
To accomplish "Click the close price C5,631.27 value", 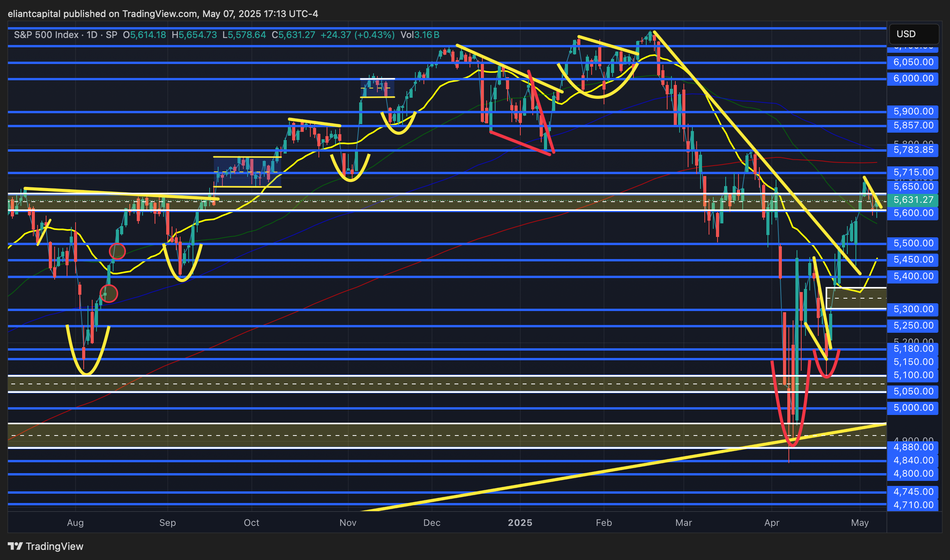I will tap(293, 35).
